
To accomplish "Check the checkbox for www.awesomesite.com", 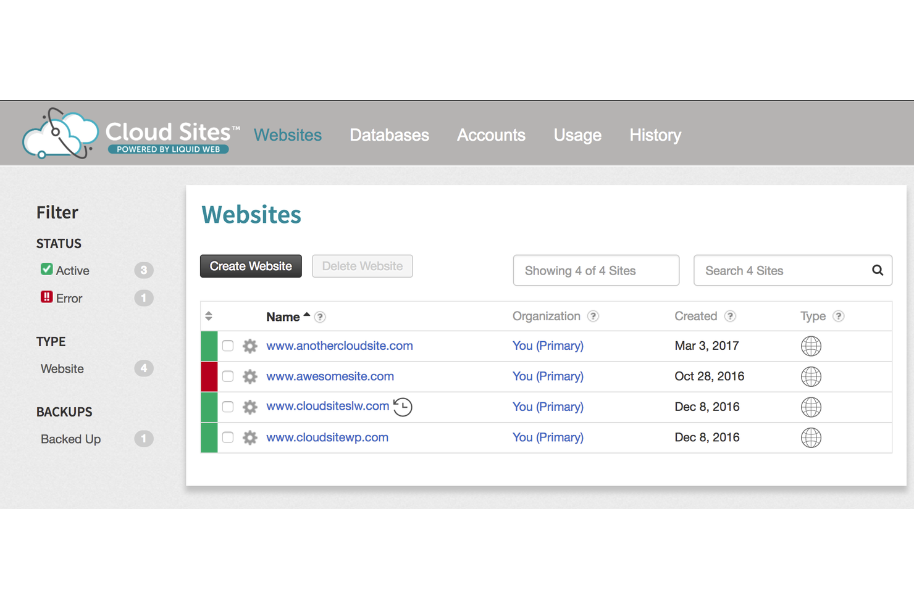I will [228, 376].
